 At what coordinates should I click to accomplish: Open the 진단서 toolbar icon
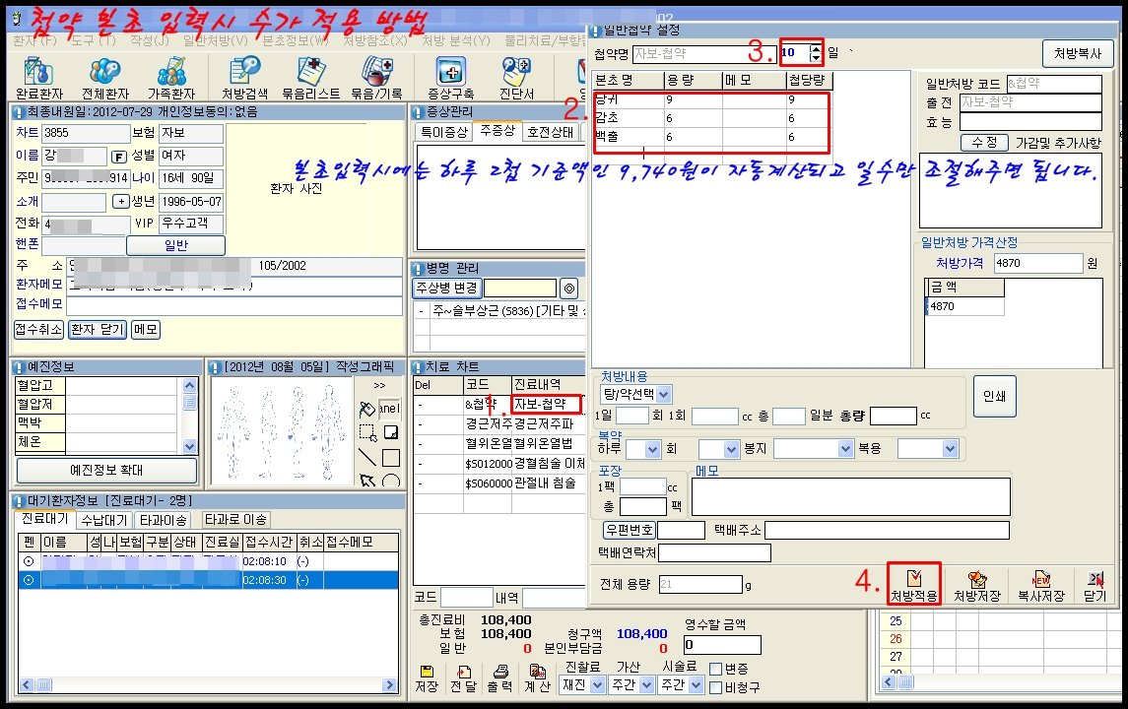coord(516,76)
